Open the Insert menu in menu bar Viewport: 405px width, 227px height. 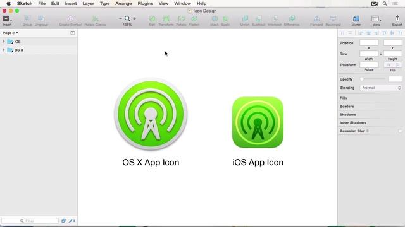point(71,4)
